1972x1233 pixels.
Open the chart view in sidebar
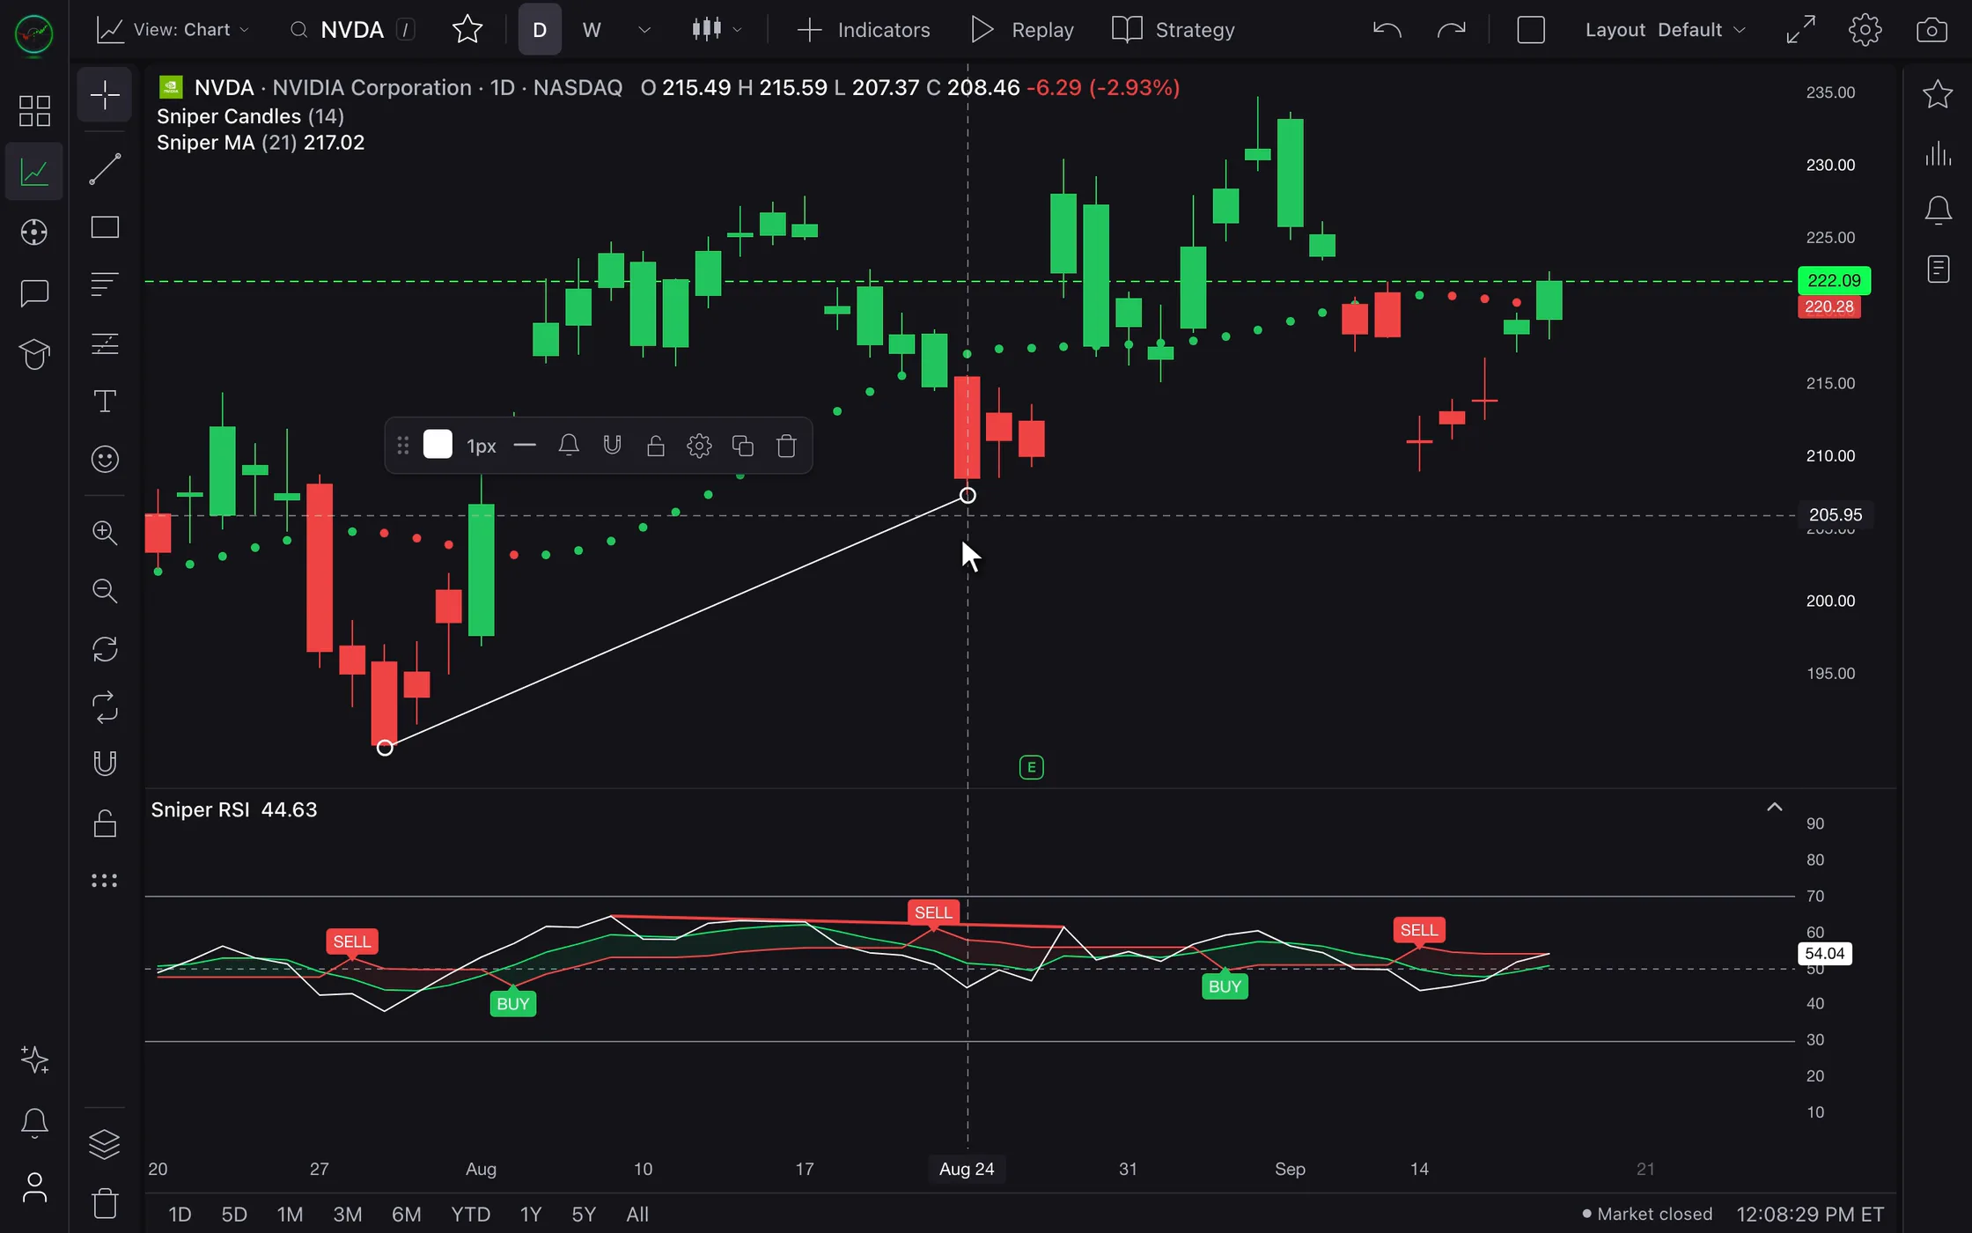click(x=34, y=172)
